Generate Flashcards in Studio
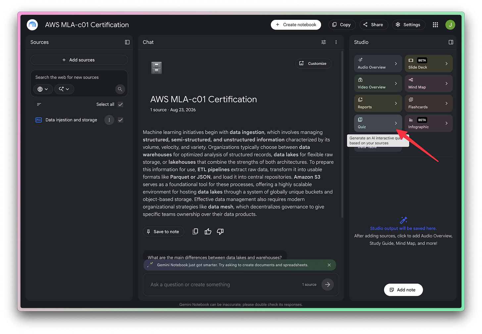The image size is (482, 334). (x=428, y=103)
